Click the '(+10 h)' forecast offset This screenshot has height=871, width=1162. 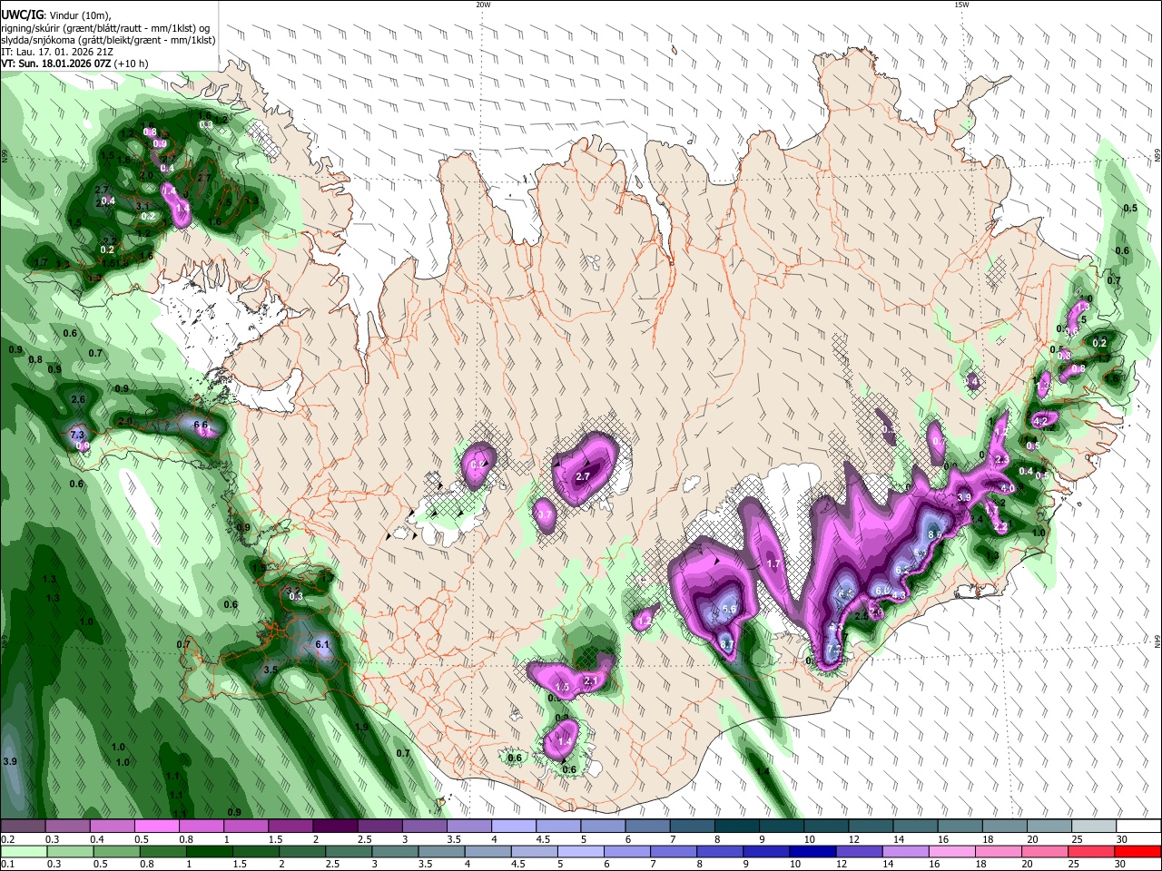pos(131,64)
